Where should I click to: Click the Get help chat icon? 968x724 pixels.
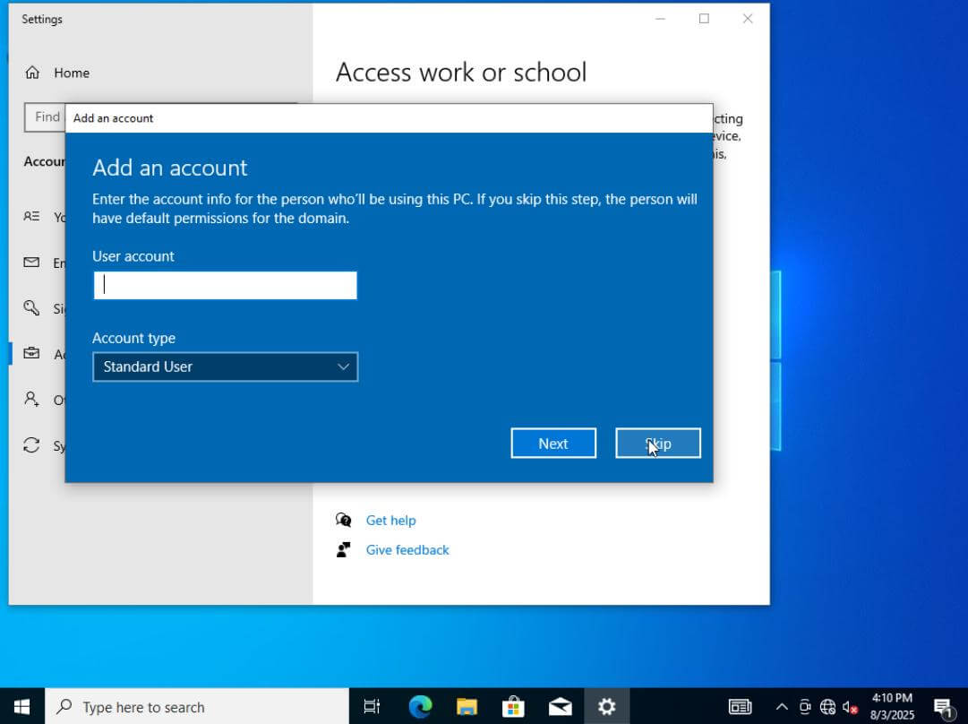click(x=343, y=520)
